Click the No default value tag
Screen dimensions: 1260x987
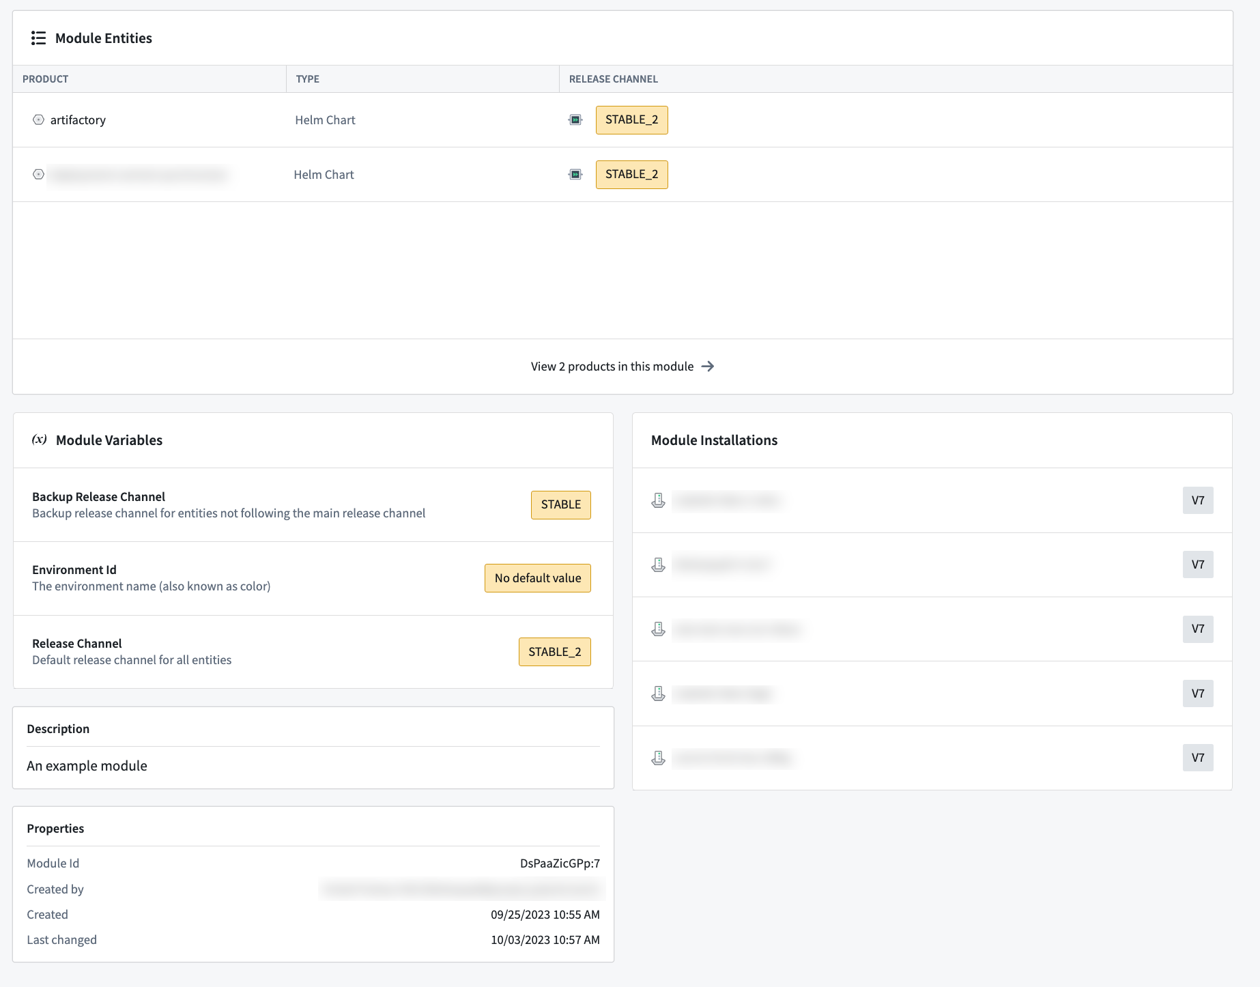click(538, 578)
